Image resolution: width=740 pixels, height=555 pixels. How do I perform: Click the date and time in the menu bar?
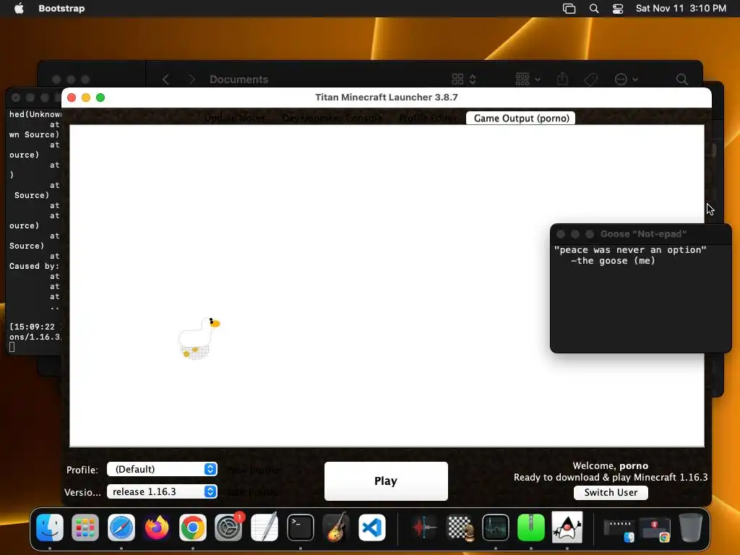coord(681,9)
